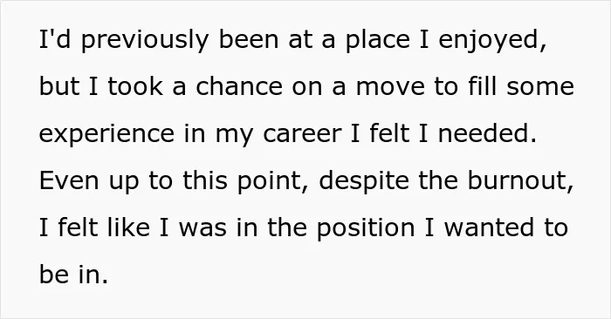
Task: Select the word "despite"
Action: (x=364, y=181)
